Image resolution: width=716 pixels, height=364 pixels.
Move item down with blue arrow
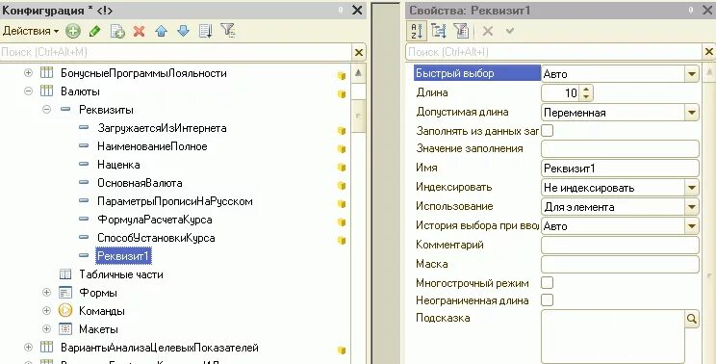coord(183,31)
